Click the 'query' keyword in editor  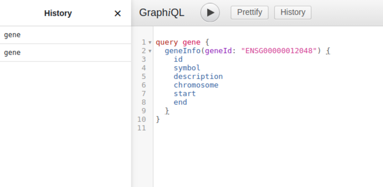(x=167, y=42)
